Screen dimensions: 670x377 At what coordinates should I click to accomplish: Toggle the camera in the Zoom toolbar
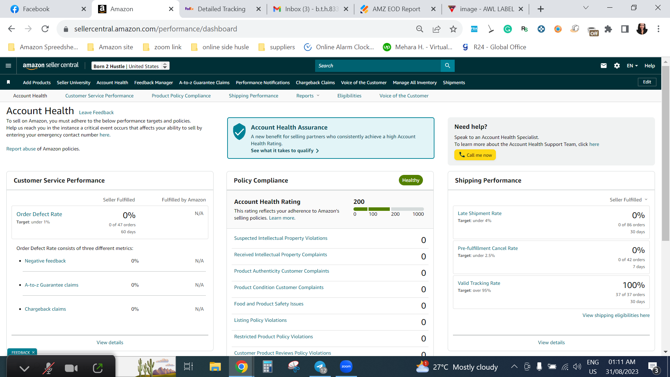[71, 368]
